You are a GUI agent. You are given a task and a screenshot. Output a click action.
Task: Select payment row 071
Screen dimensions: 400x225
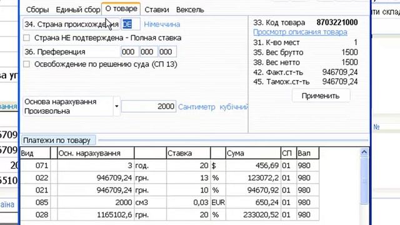point(169,166)
